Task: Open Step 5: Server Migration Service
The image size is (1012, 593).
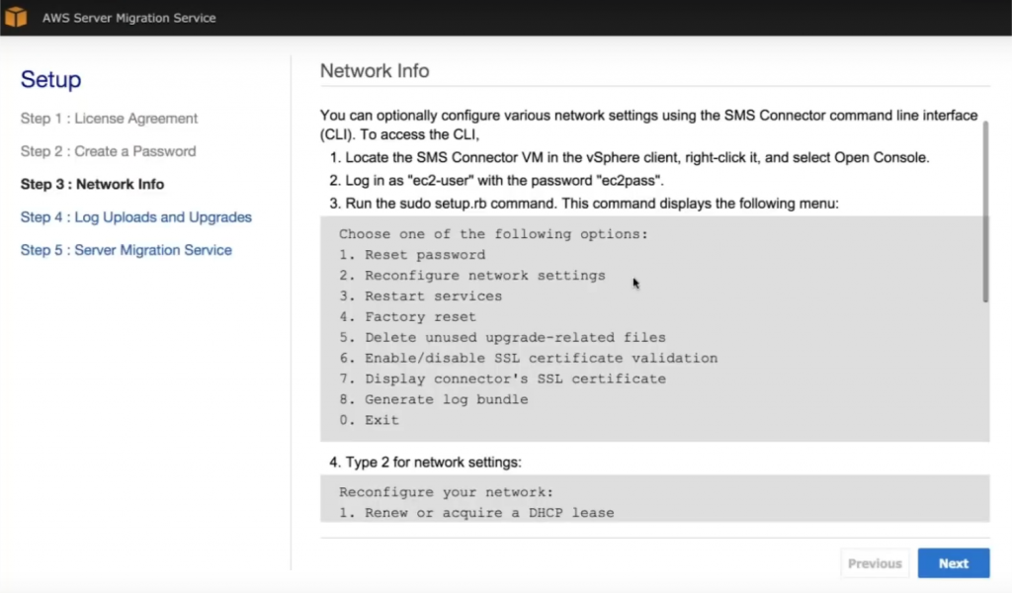Action: (126, 250)
